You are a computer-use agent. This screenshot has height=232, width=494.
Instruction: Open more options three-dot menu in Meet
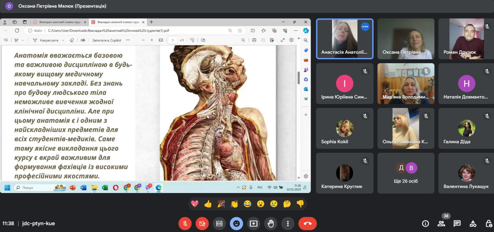point(288,223)
